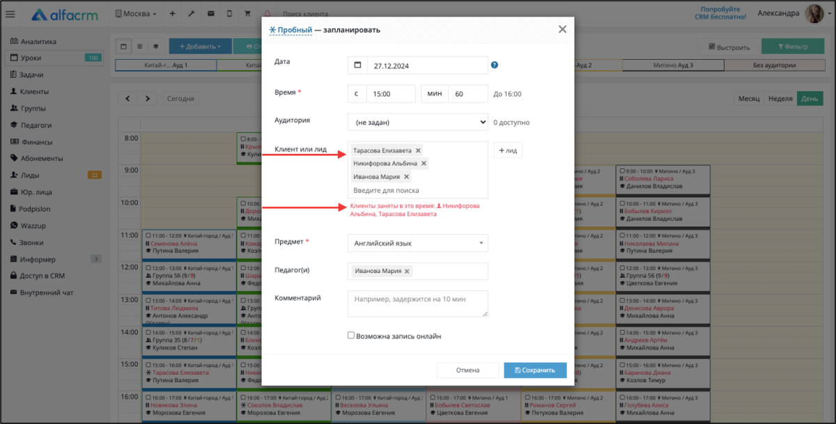
Task: Open the shopping cart icon
Action: pyautogui.click(x=248, y=14)
